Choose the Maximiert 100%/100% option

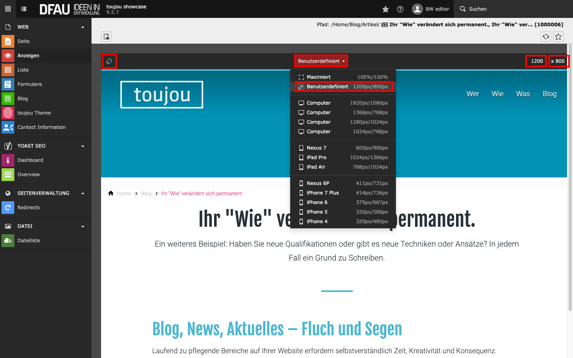(343, 77)
